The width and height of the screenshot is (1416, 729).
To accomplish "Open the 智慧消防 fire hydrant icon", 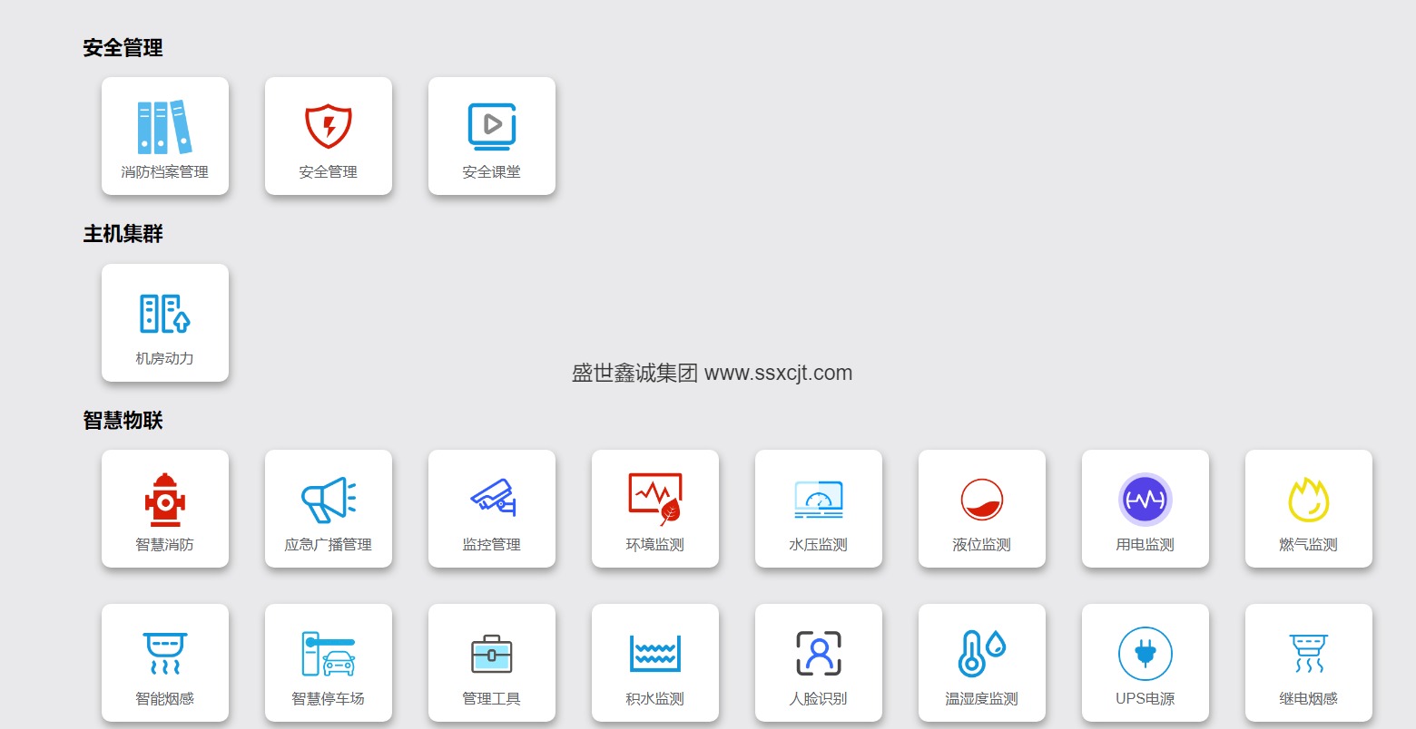I will (165, 500).
